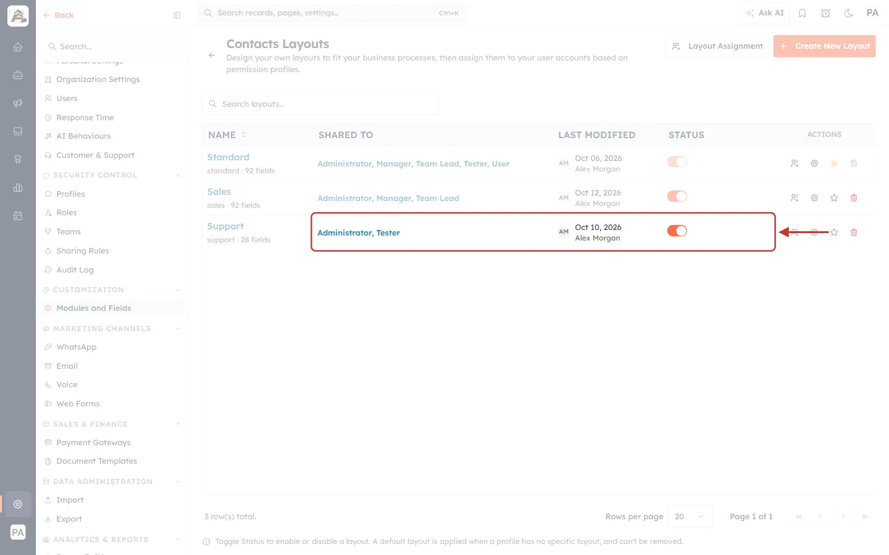Focus the global Search records field
The height and width of the screenshot is (555, 889).
click(333, 13)
